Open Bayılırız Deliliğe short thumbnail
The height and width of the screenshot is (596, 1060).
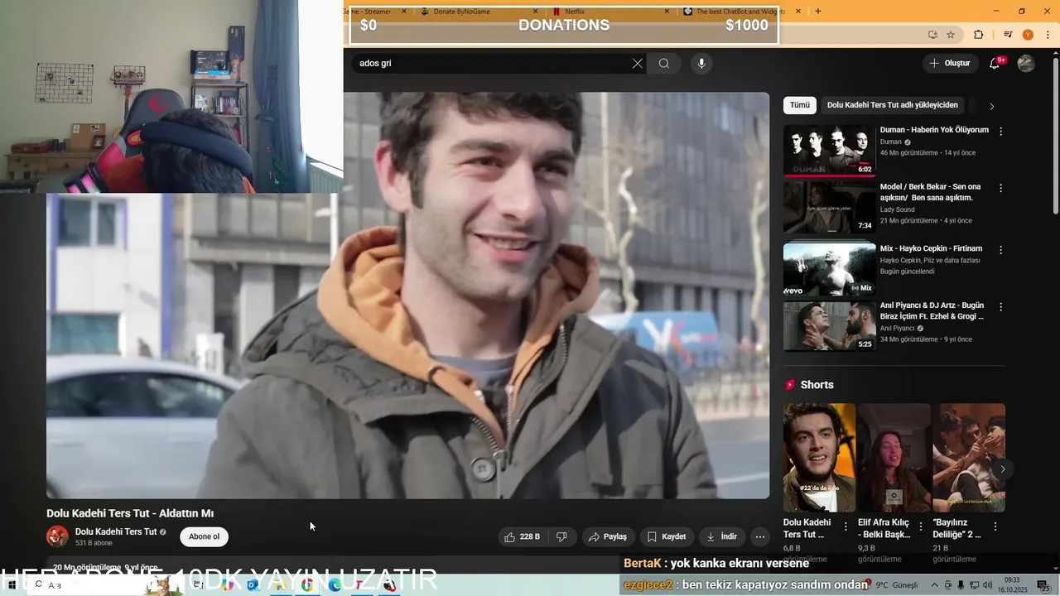(969, 458)
